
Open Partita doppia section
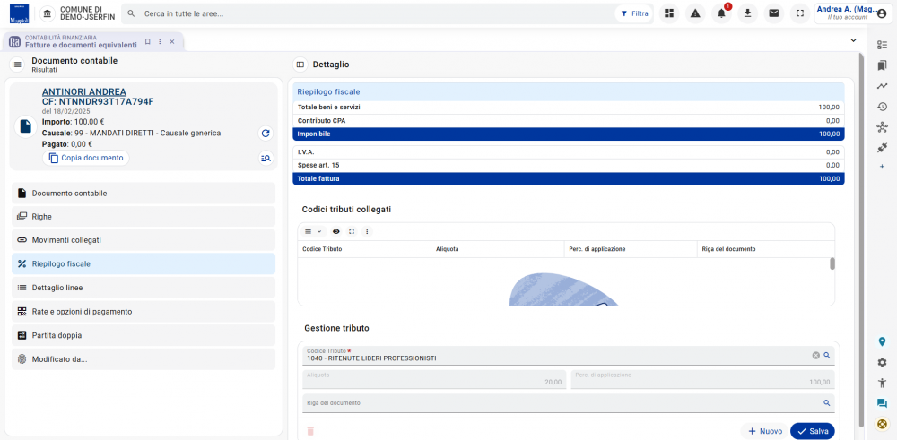point(143,335)
